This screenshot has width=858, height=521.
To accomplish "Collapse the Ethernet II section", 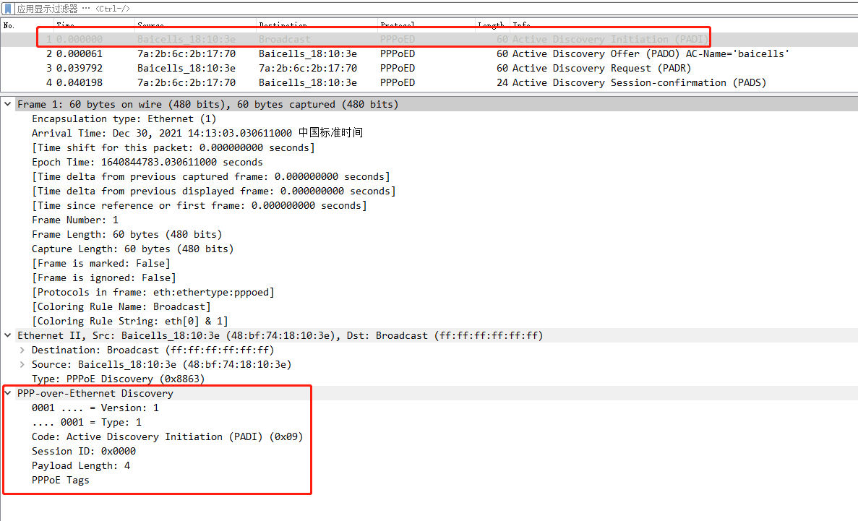I will tap(8, 335).
